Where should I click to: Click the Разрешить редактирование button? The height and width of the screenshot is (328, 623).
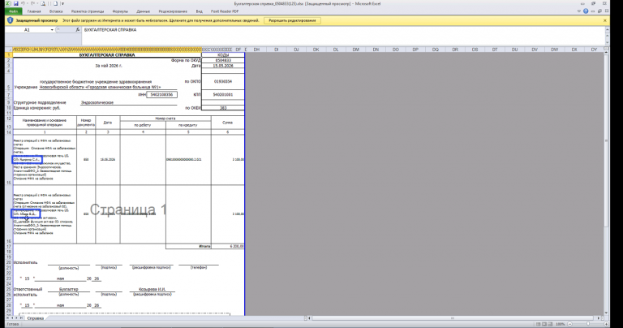(x=292, y=20)
